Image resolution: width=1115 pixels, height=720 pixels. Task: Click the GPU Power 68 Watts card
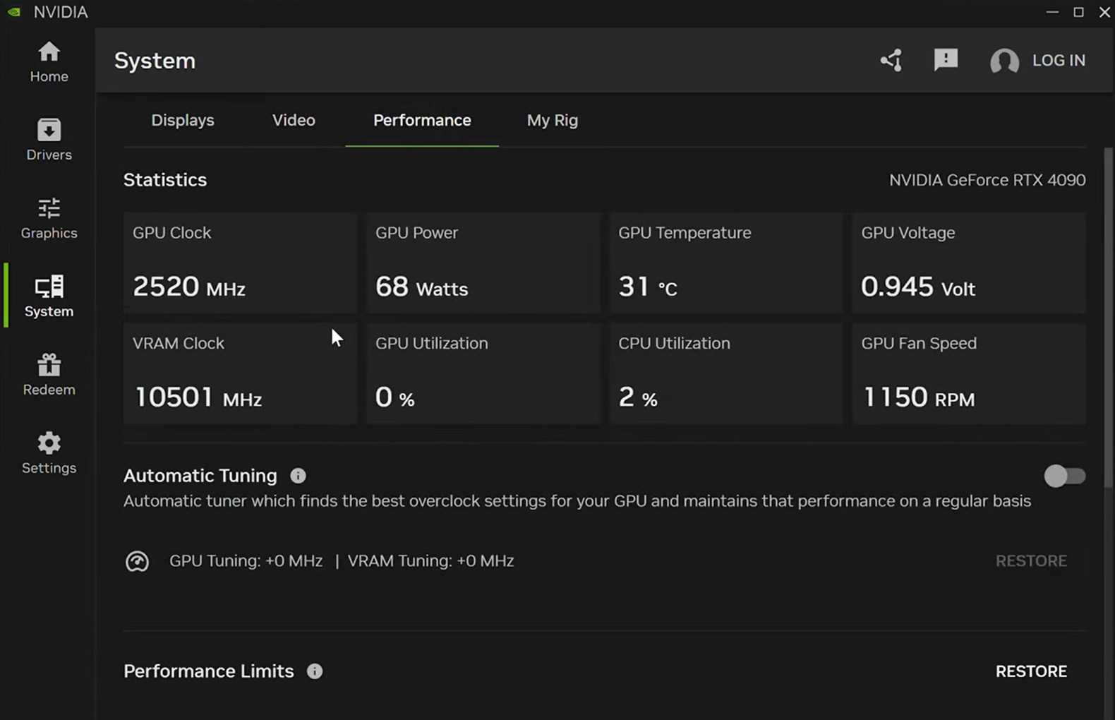(483, 263)
